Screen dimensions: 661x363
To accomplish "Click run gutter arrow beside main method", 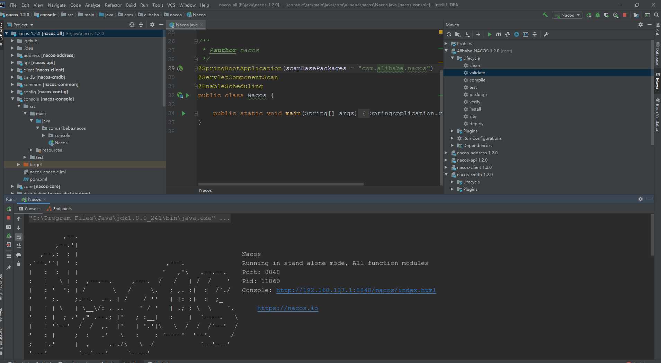I will coord(184,113).
